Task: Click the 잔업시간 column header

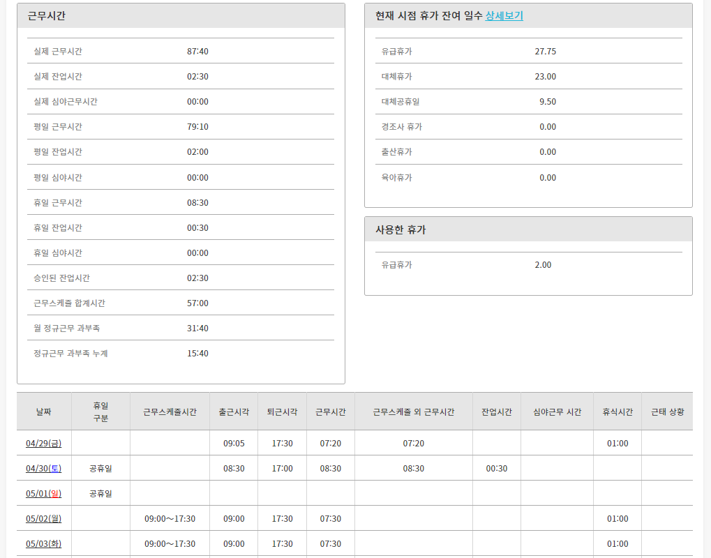Action: tap(496, 412)
